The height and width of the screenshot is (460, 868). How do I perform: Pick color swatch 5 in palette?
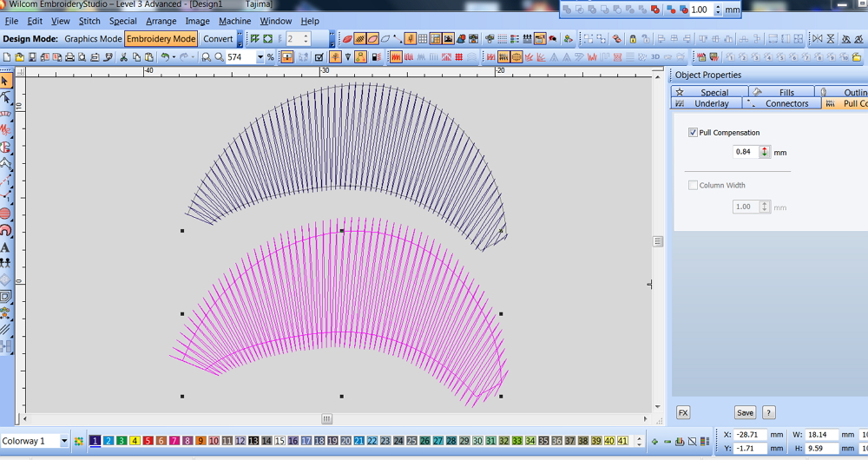[148, 441]
